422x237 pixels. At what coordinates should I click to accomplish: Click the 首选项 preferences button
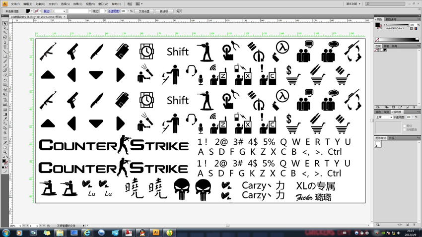[x=164, y=11]
